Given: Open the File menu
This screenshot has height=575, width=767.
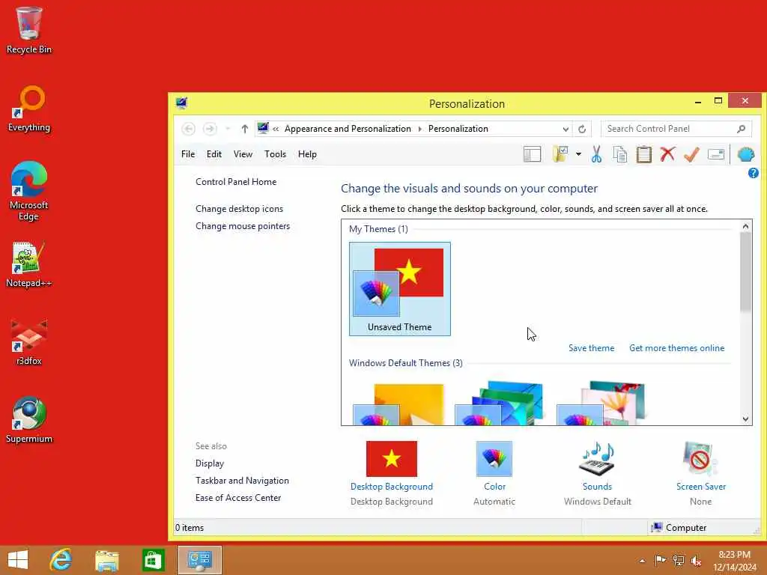Looking at the screenshot, I should [x=188, y=154].
